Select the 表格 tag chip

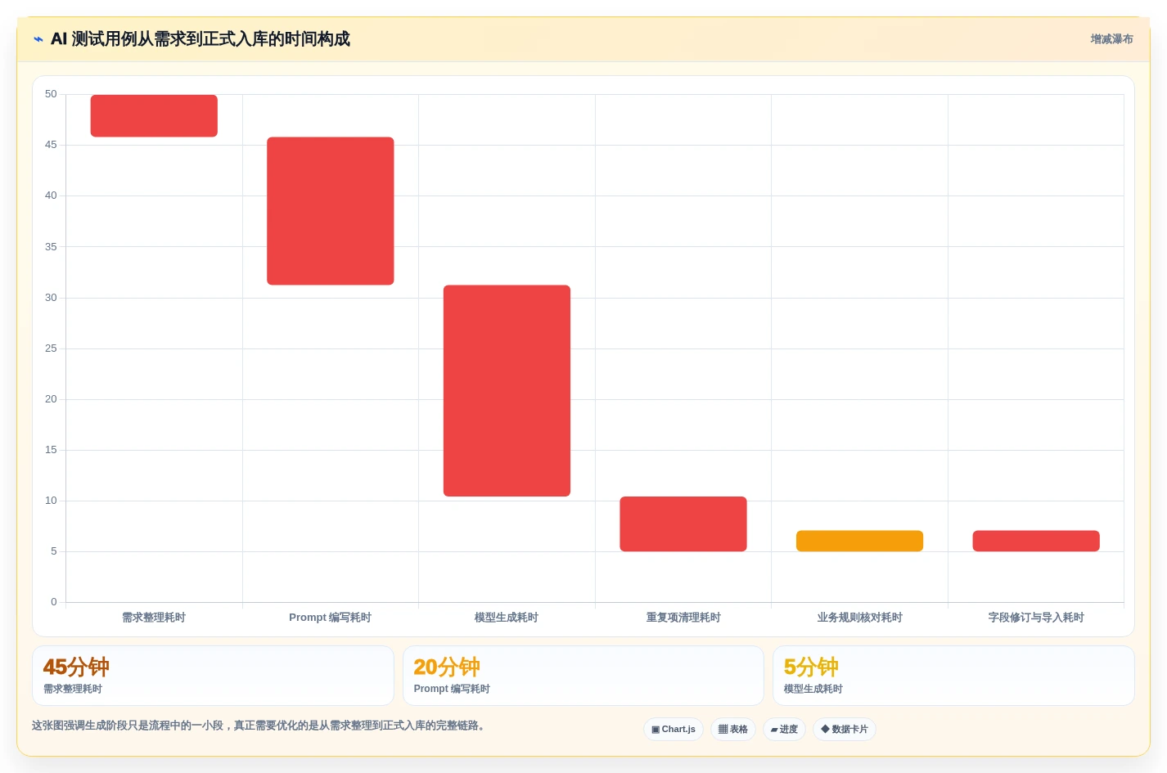[x=733, y=729]
